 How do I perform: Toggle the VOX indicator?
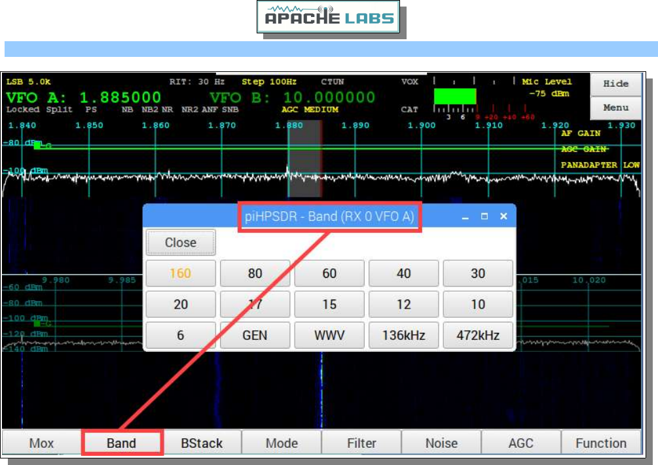410,82
